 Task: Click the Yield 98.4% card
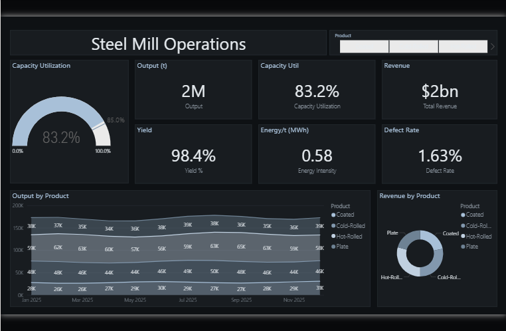click(193, 154)
